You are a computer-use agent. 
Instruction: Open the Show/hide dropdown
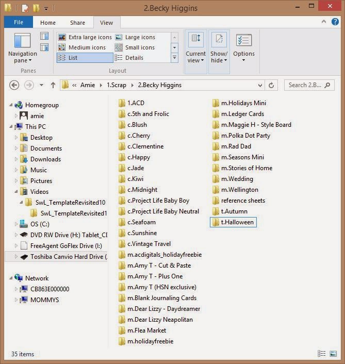[x=219, y=52]
